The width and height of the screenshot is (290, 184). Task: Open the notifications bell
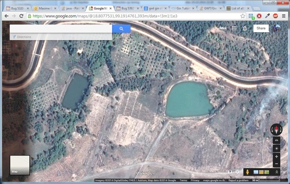click(245, 28)
